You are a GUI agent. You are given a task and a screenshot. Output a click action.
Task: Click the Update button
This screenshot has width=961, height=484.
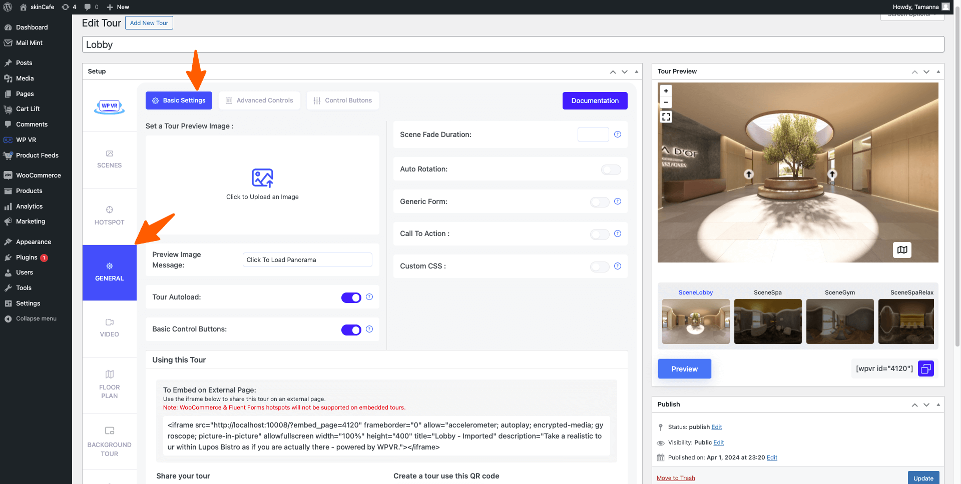tap(923, 478)
